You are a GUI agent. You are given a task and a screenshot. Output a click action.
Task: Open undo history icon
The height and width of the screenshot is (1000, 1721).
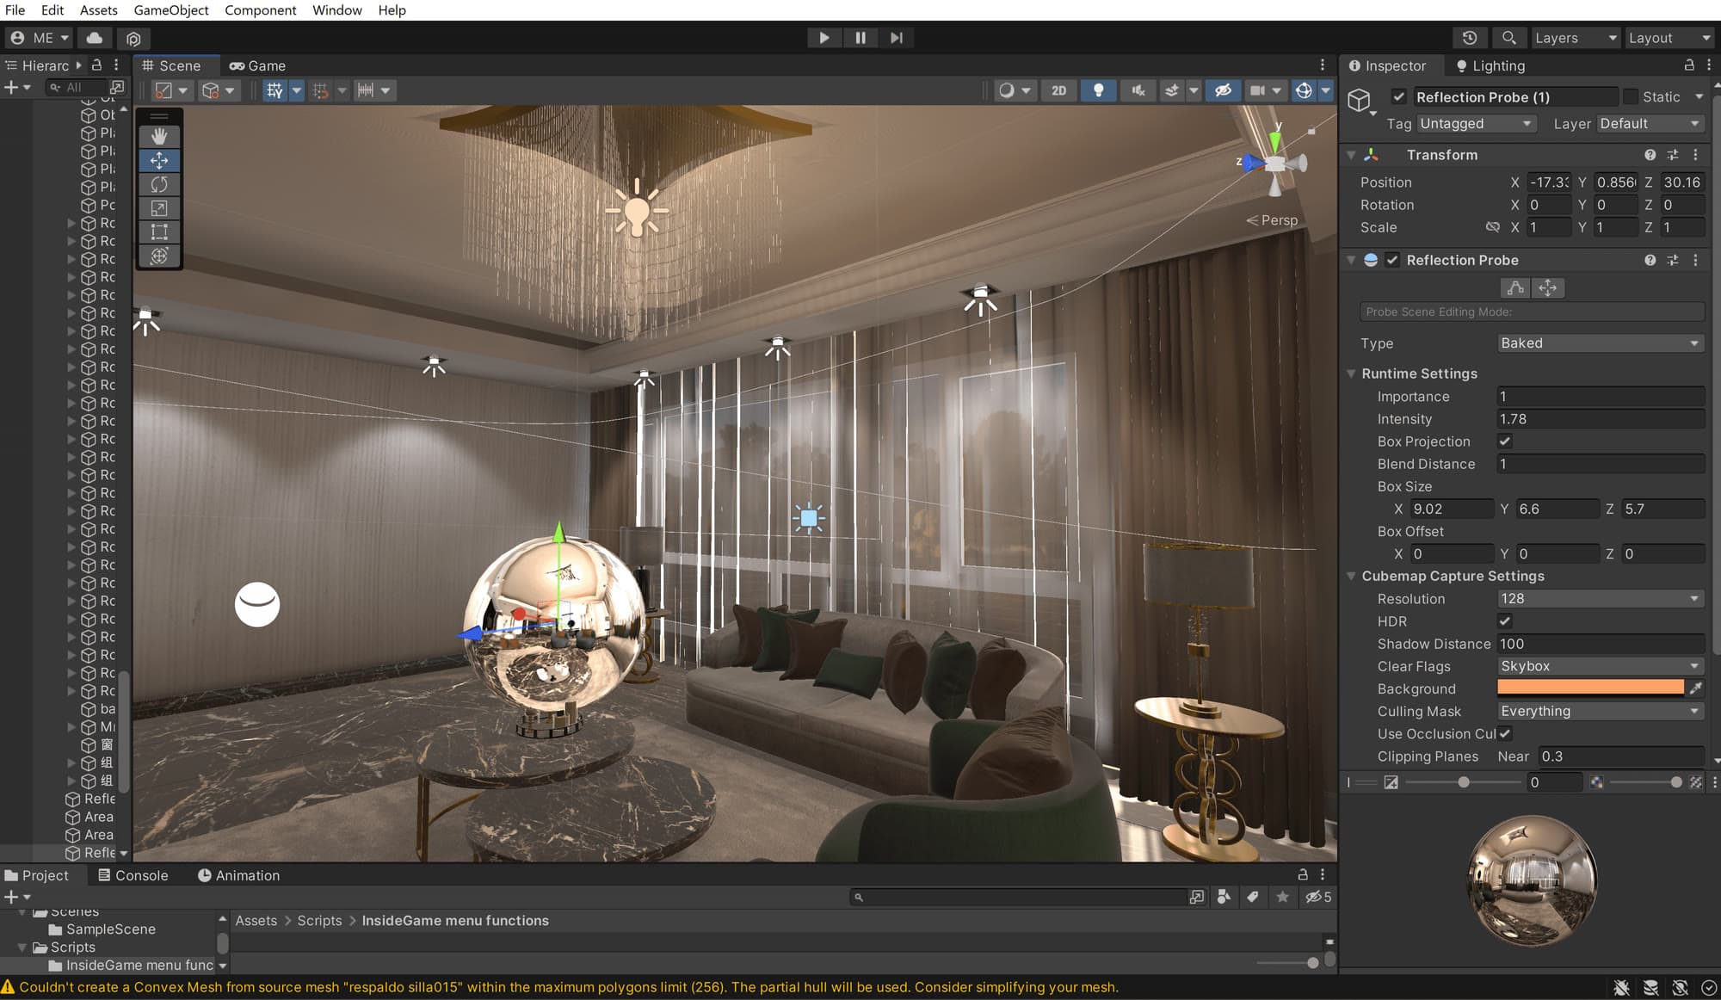point(1470,38)
